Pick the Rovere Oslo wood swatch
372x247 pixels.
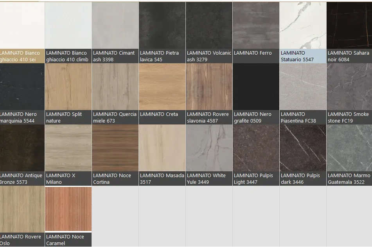coord(22,209)
